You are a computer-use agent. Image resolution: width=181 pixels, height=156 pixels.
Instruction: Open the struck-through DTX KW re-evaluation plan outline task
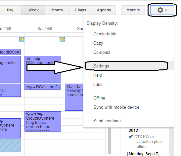click(x=149, y=142)
